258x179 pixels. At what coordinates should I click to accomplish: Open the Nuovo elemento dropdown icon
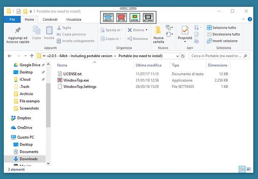pyautogui.click(x=169, y=28)
